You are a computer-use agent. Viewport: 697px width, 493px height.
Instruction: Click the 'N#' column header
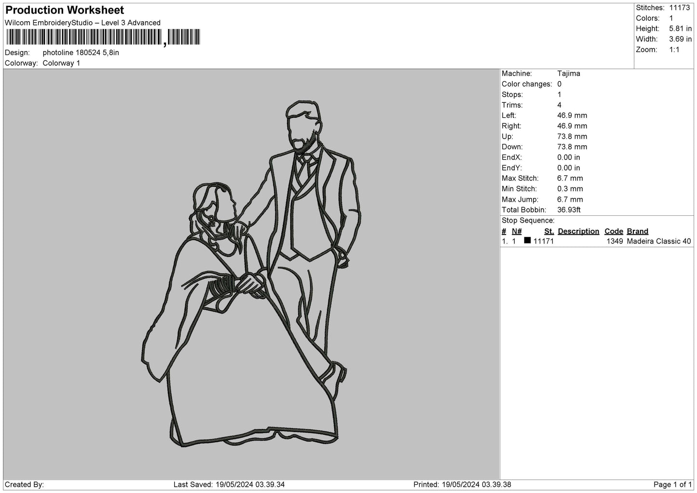(x=517, y=231)
